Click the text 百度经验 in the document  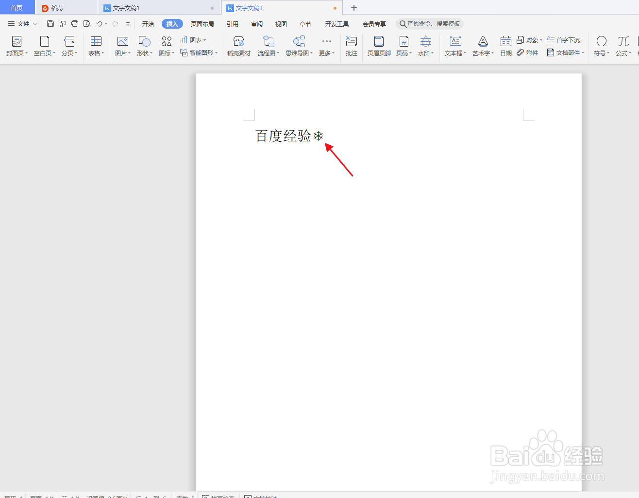(283, 136)
